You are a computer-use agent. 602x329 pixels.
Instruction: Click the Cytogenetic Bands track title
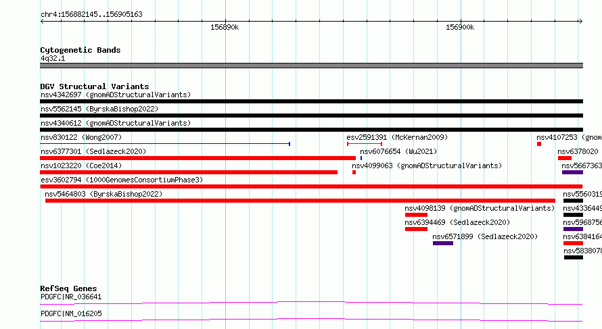pos(80,50)
